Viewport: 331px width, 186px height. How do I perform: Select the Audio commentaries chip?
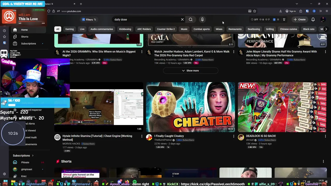[x=102, y=29]
